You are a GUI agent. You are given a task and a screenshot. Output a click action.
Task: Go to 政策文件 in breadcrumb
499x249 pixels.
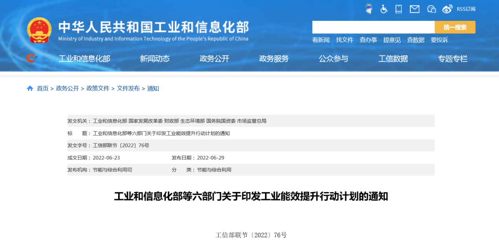pyautogui.click(x=98, y=88)
